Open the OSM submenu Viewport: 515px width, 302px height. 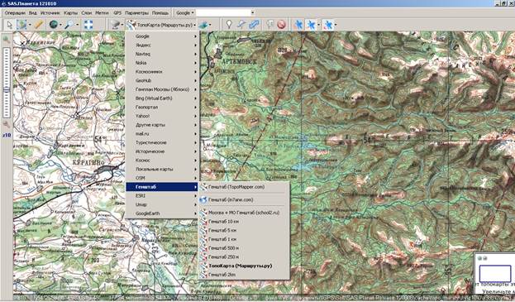[162, 178]
